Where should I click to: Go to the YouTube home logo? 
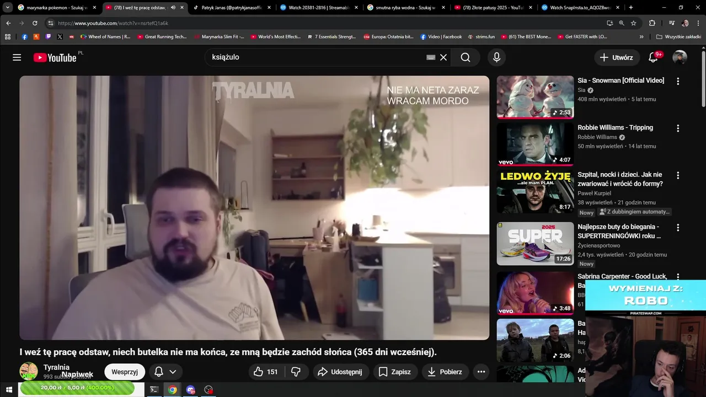coord(55,57)
